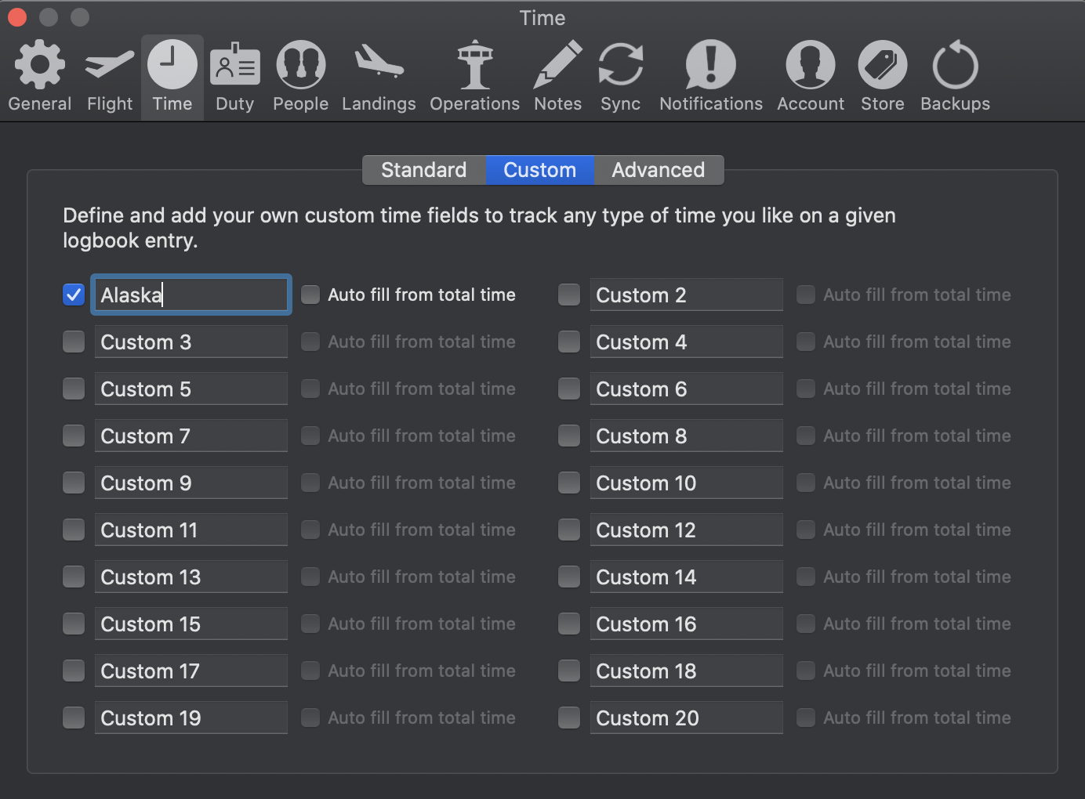
Task: Open Landings airplane icon
Action: coord(379,62)
